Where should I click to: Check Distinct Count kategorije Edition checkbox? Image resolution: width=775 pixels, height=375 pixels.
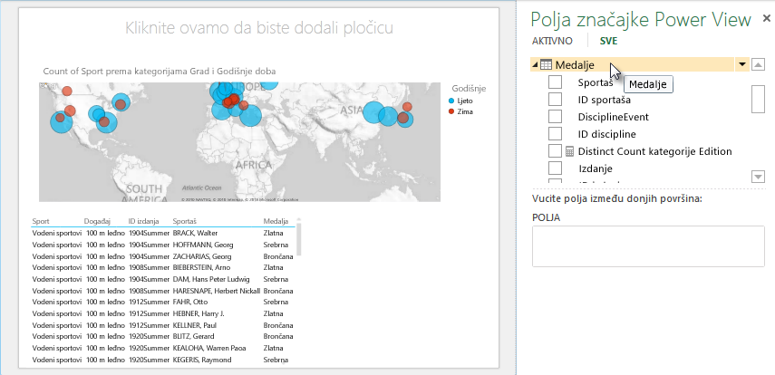point(555,150)
